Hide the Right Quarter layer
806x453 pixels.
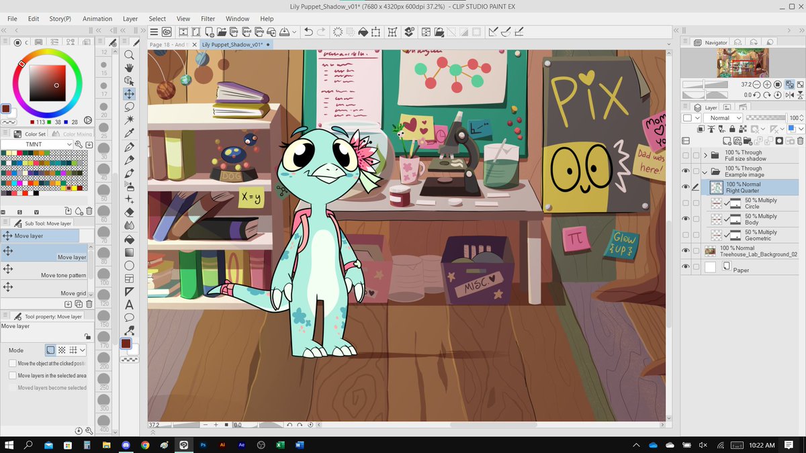(686, 187)
